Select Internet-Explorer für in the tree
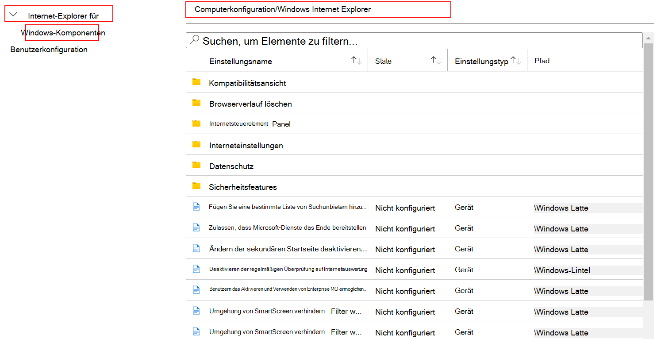The width and height of the screenshot is (657, 339). (63, 16)
